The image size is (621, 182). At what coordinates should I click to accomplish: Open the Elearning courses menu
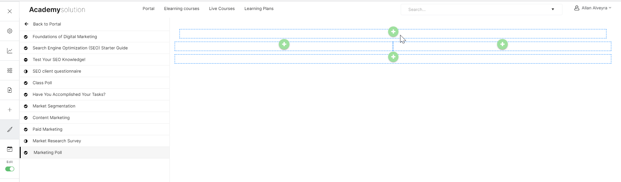coord(181,9)
